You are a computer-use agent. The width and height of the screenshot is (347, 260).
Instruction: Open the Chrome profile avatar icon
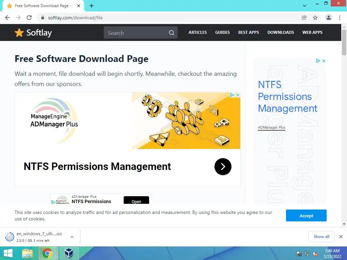click(x=329, y=18)
